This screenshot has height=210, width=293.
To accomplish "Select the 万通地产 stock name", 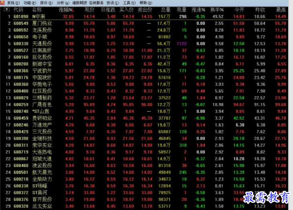I will pos(42,125).
